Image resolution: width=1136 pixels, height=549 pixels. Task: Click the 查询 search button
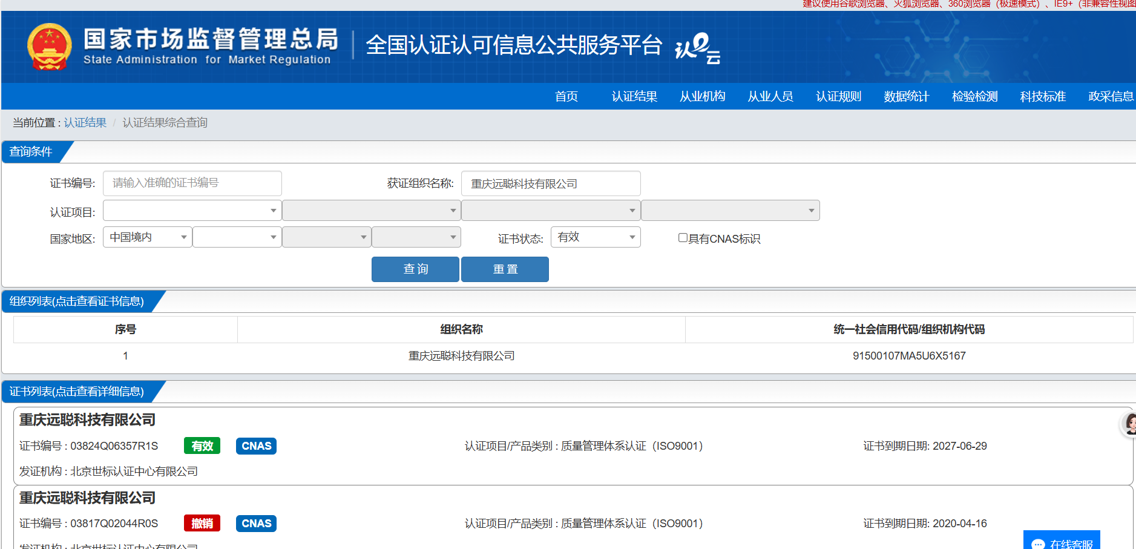click(415, 269)
